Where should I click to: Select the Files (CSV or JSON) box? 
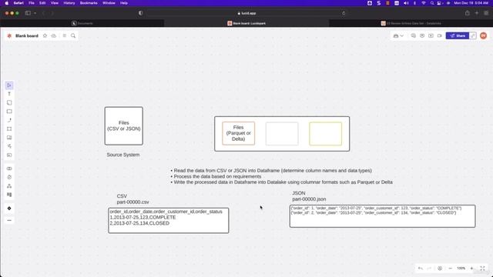tap(124, 126)
